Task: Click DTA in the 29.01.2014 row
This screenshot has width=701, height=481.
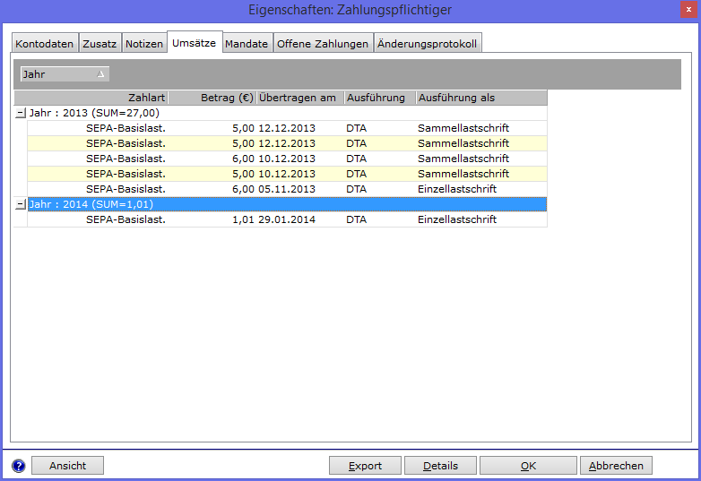Action: coord(356,219)
